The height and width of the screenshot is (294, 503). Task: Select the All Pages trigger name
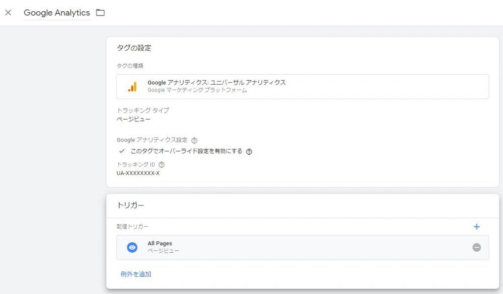160,243
